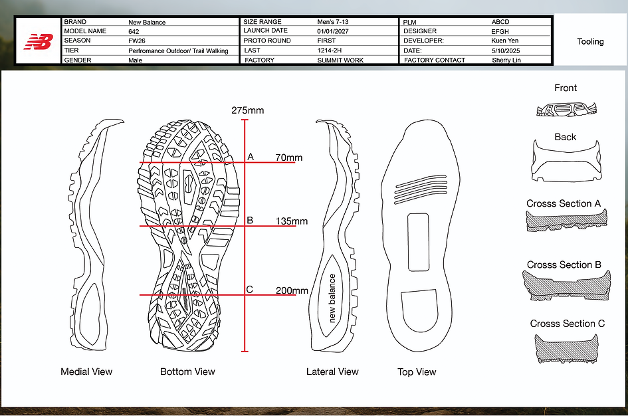Click the developer value 'Kuen Yen'
Image resolution: width=628 pixels, height=416 pixels.
coord(505,41)
